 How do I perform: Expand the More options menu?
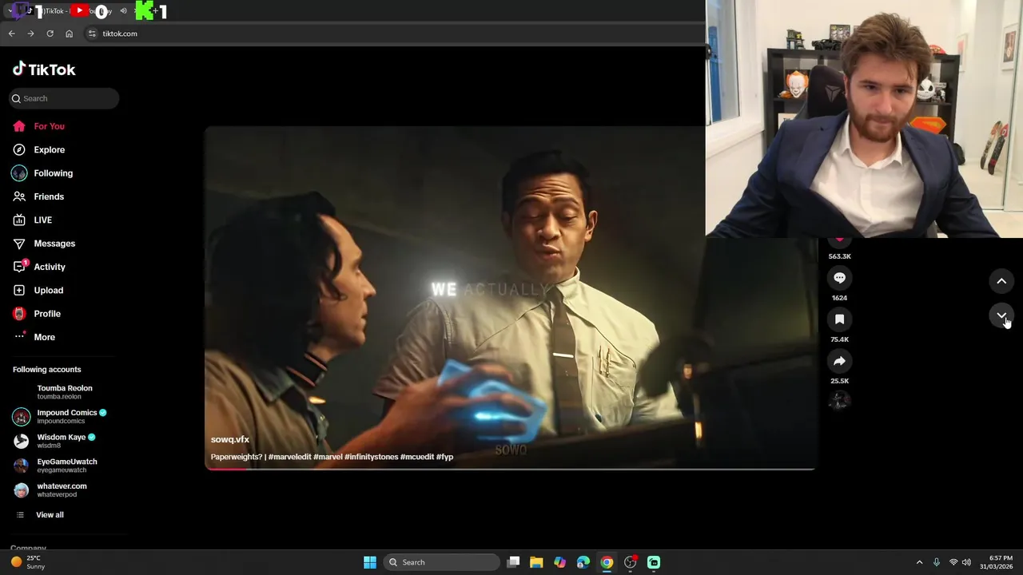pos(34,337)
